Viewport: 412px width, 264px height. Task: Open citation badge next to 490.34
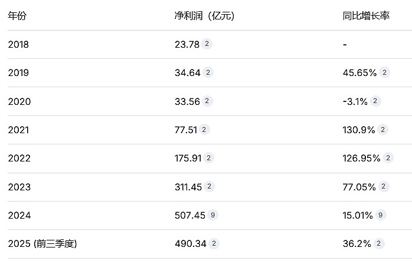coord(214,243)
